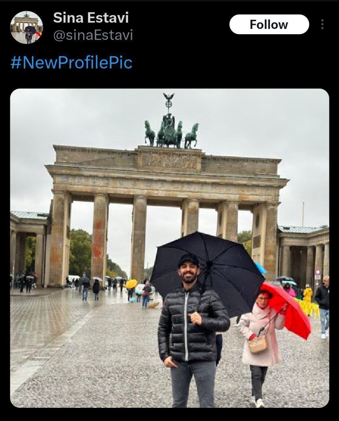Click the woman in the pink coat
This screenshot has height=421, width=339.
tap(262, 342)
